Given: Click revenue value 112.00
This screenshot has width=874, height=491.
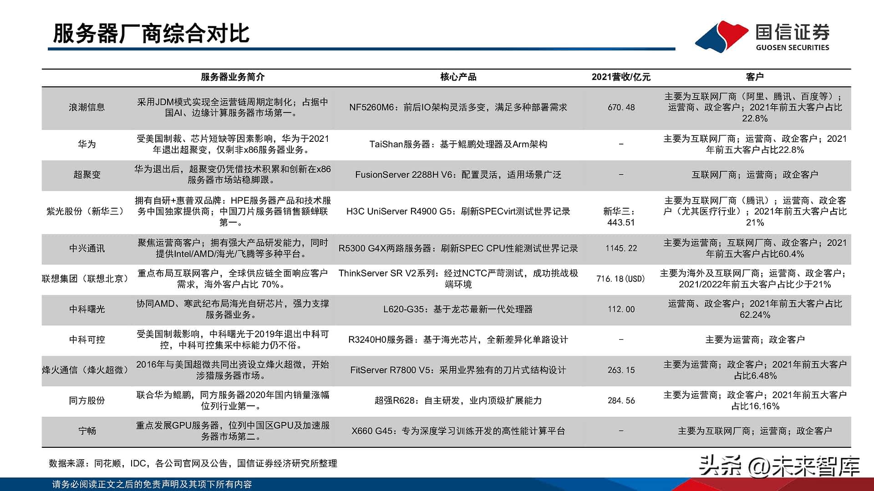Looking at the screenshot, I should [x=621, y=309].
